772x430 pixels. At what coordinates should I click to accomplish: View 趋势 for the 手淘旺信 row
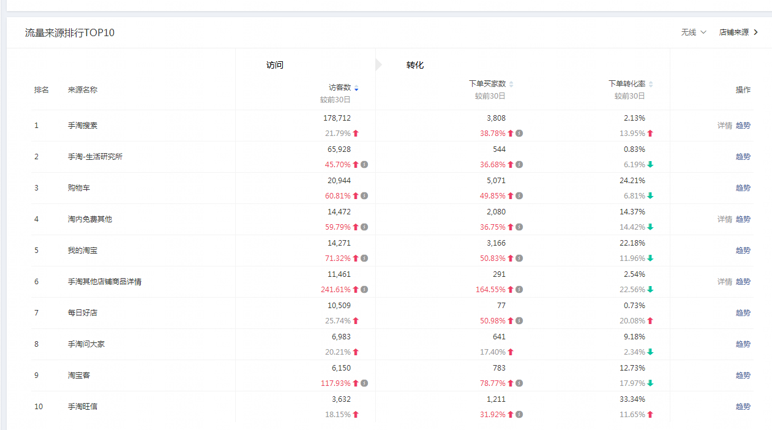(x=743, y=407)
